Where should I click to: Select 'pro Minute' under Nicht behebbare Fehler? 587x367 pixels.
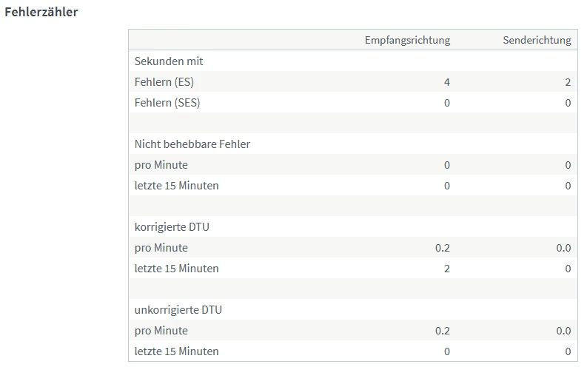pos(161,165)
